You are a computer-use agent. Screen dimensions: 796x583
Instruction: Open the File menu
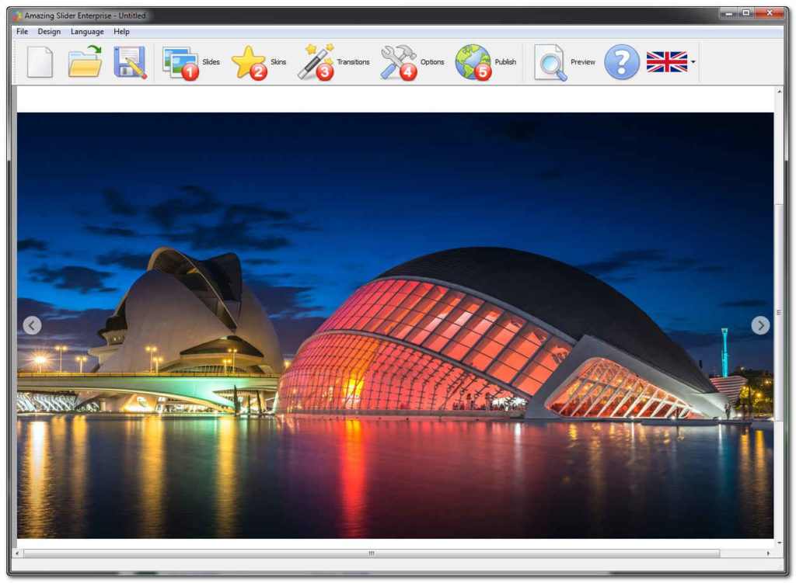(22, 32)
